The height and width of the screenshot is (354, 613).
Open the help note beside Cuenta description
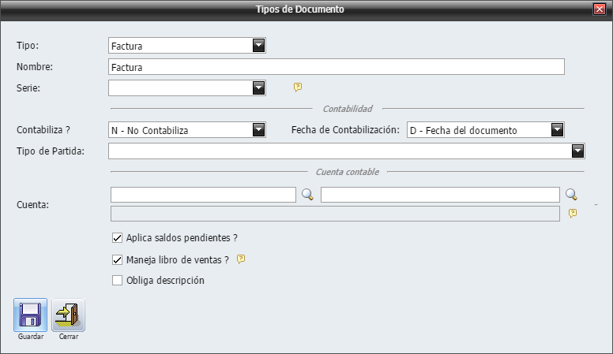573,213
